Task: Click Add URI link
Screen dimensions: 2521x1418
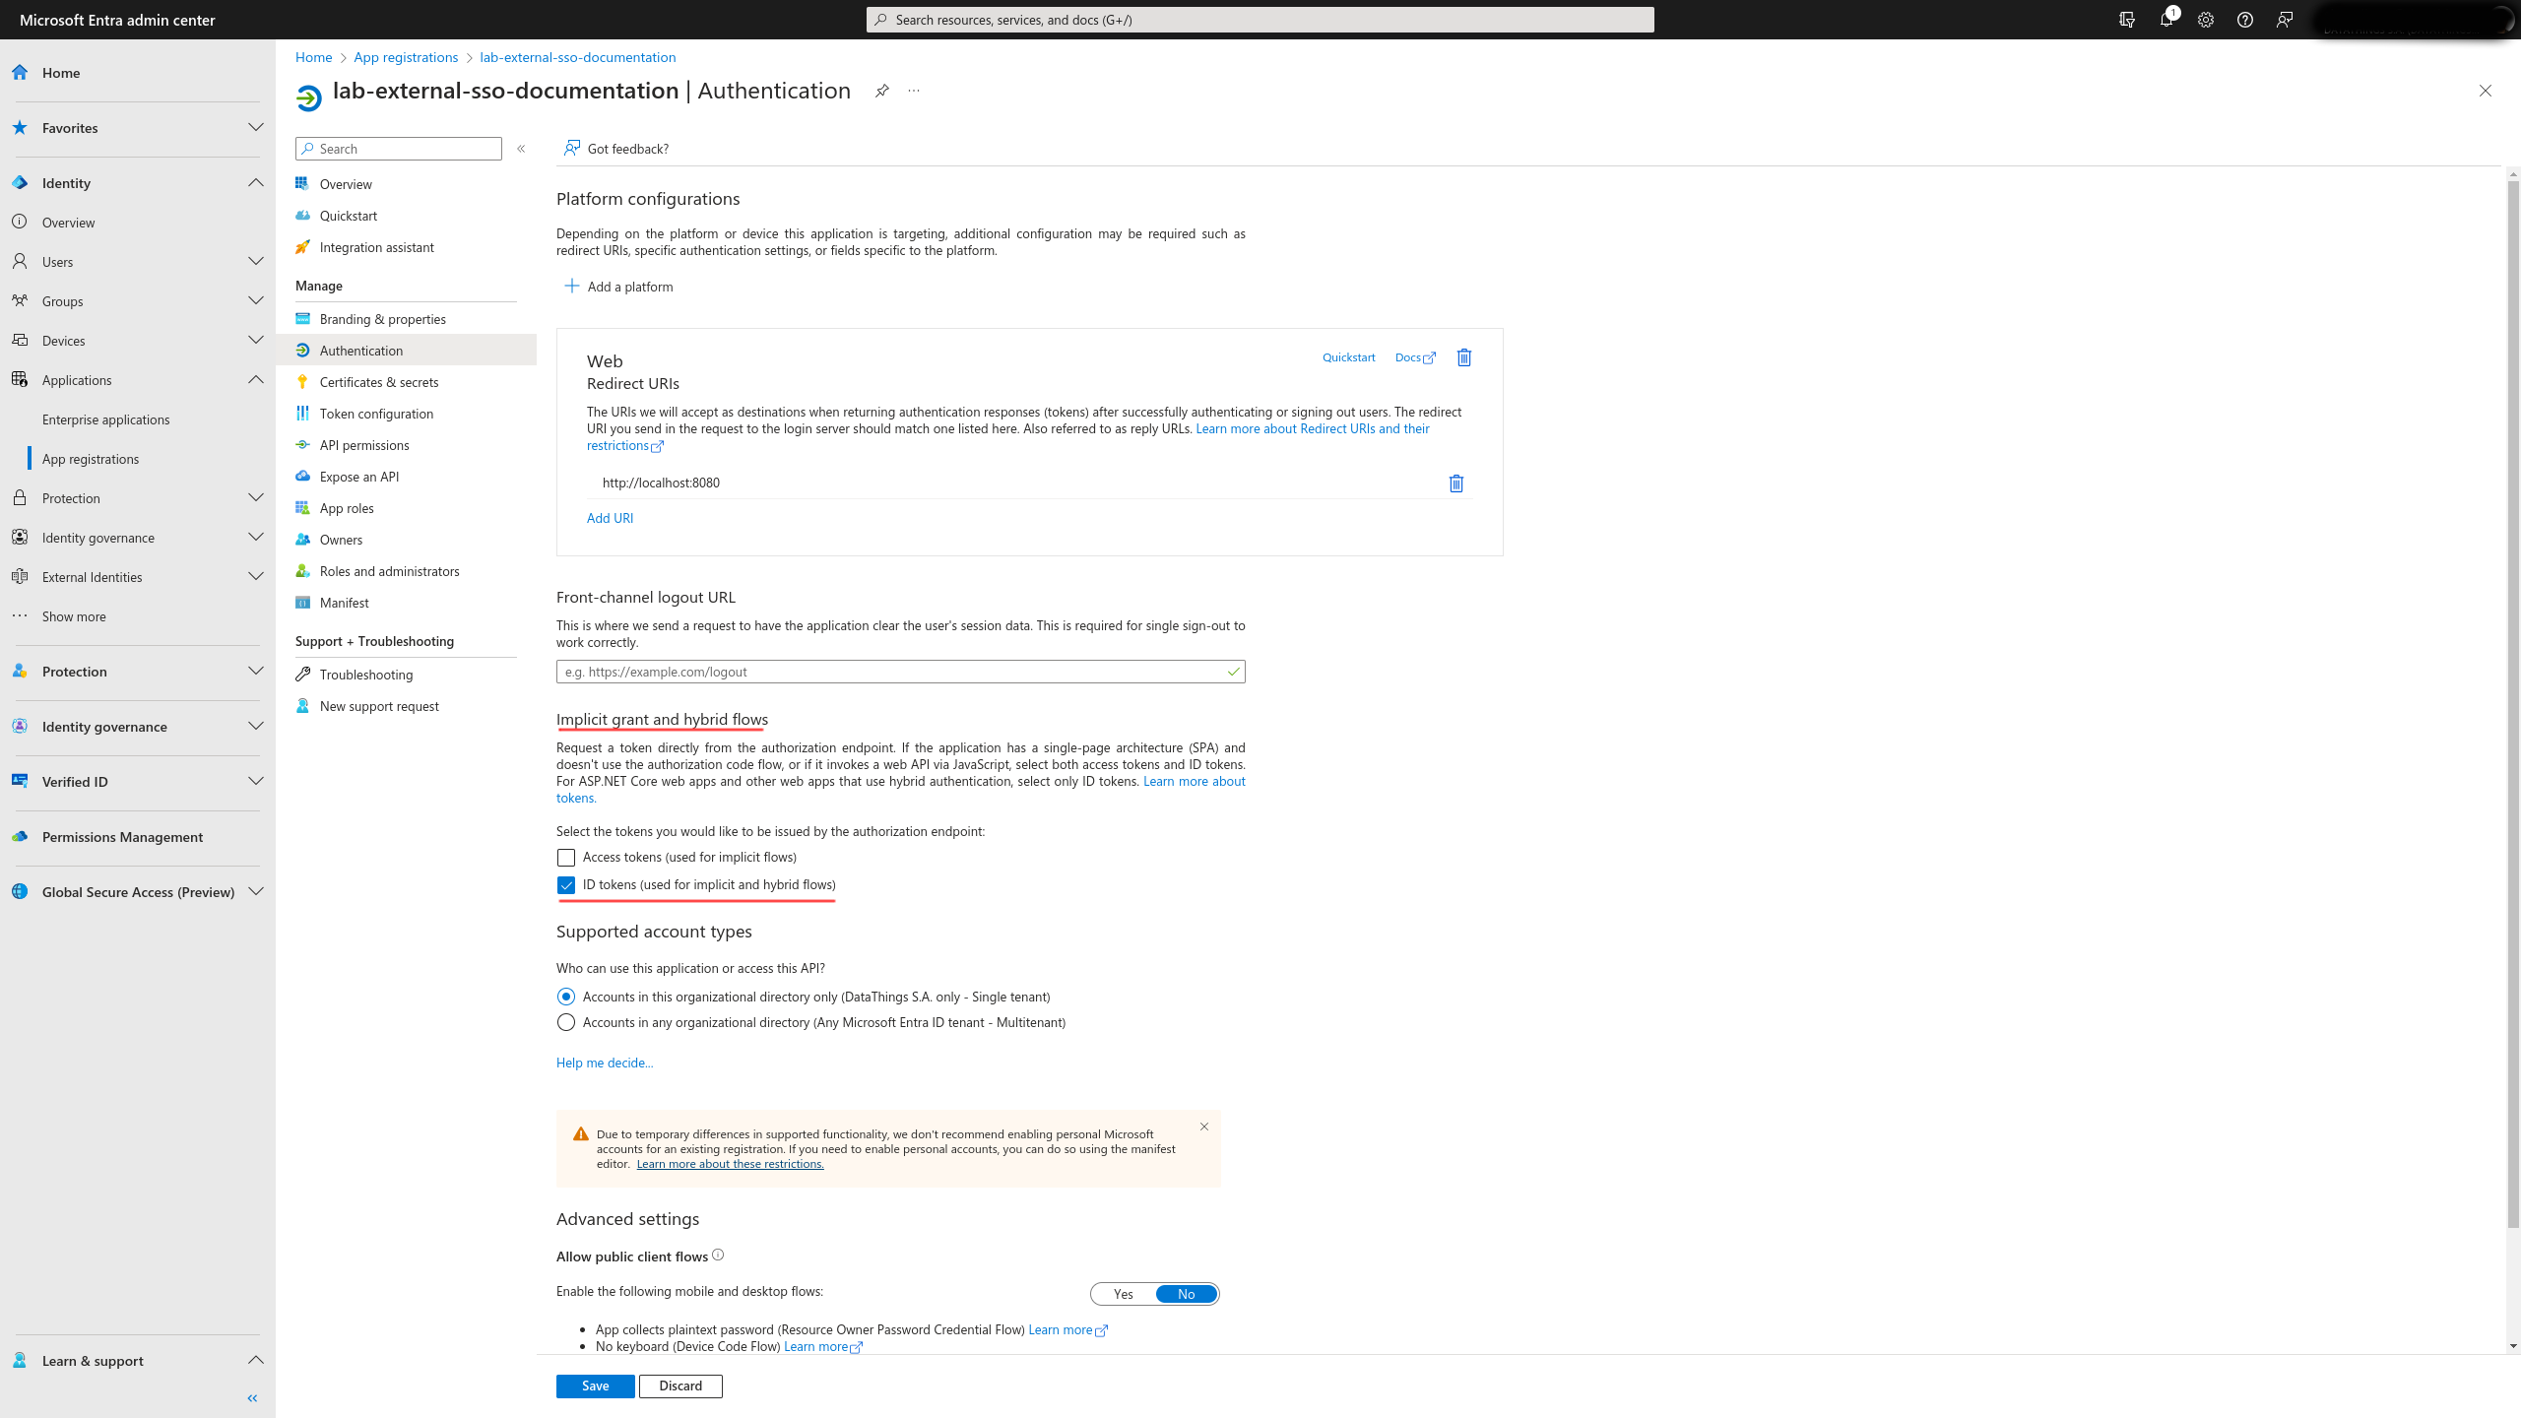Action: point(611,518)
